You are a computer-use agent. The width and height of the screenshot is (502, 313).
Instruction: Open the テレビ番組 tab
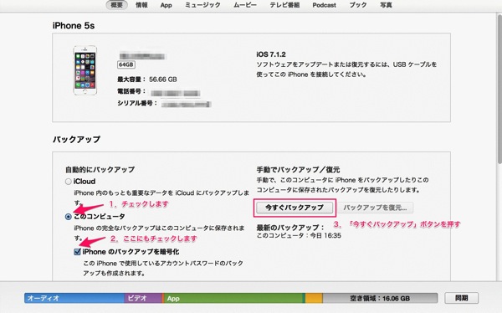284,5
